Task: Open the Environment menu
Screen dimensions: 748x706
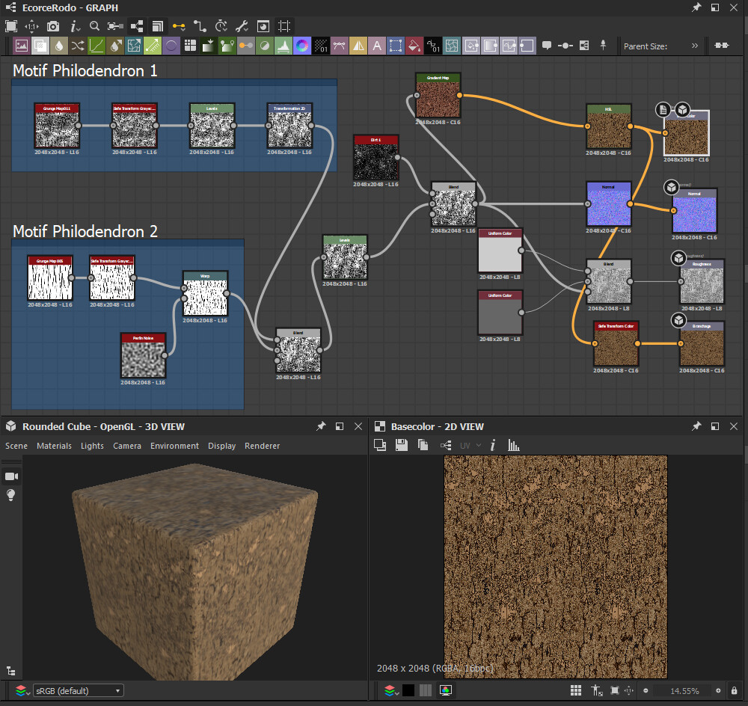Action: (174, 446)
